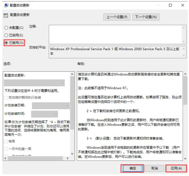Click the 上一个设置(P) button
The height and width of the screenshot is (176, 189).
[117, 17]
